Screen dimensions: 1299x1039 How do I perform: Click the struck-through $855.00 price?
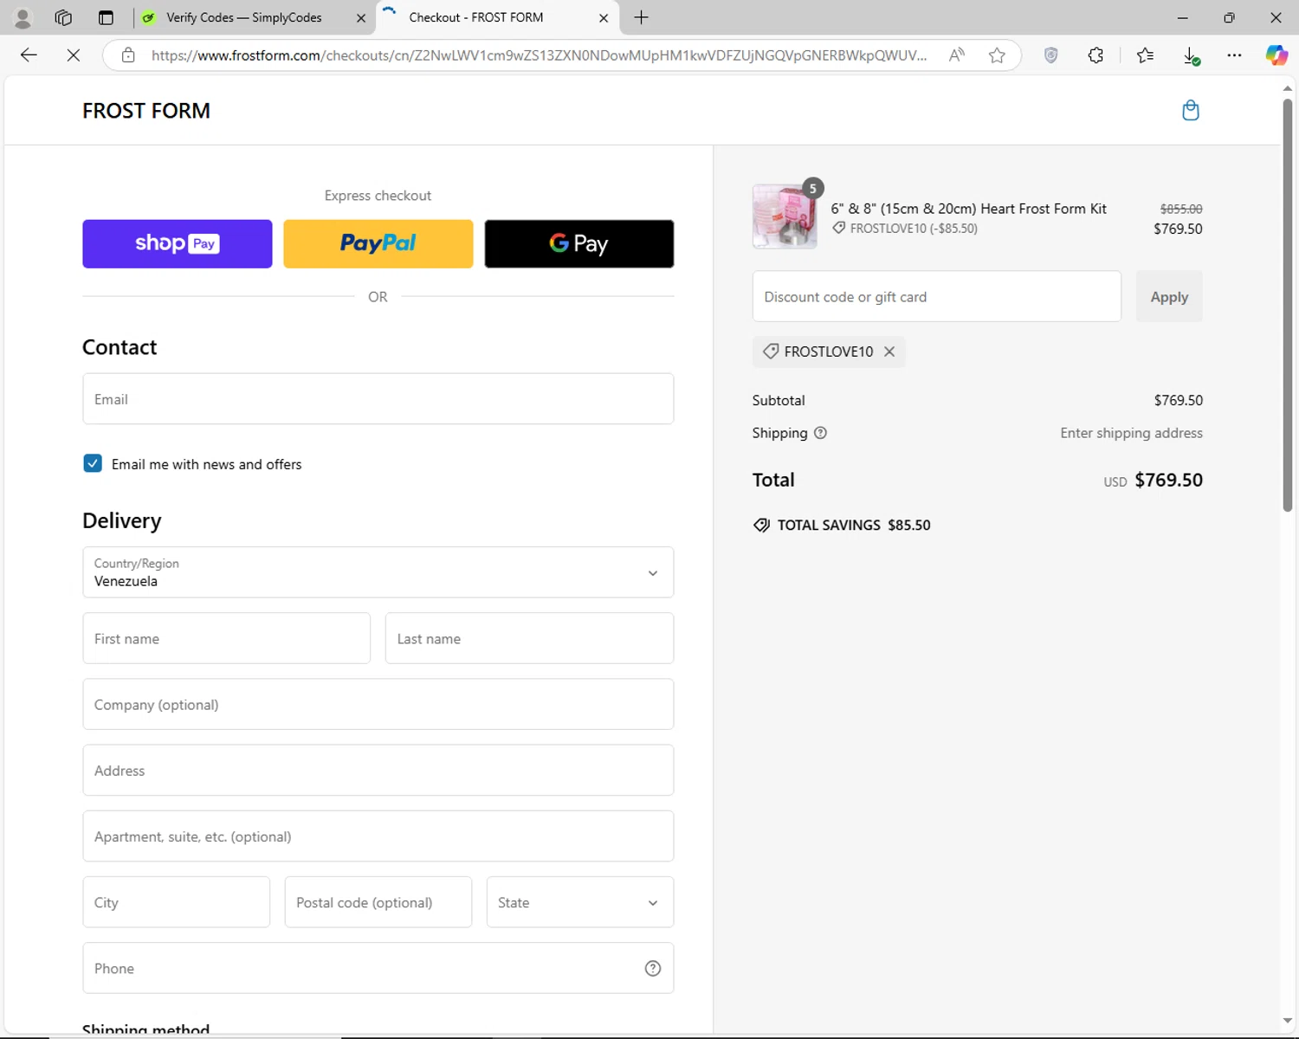(1181, 210)
